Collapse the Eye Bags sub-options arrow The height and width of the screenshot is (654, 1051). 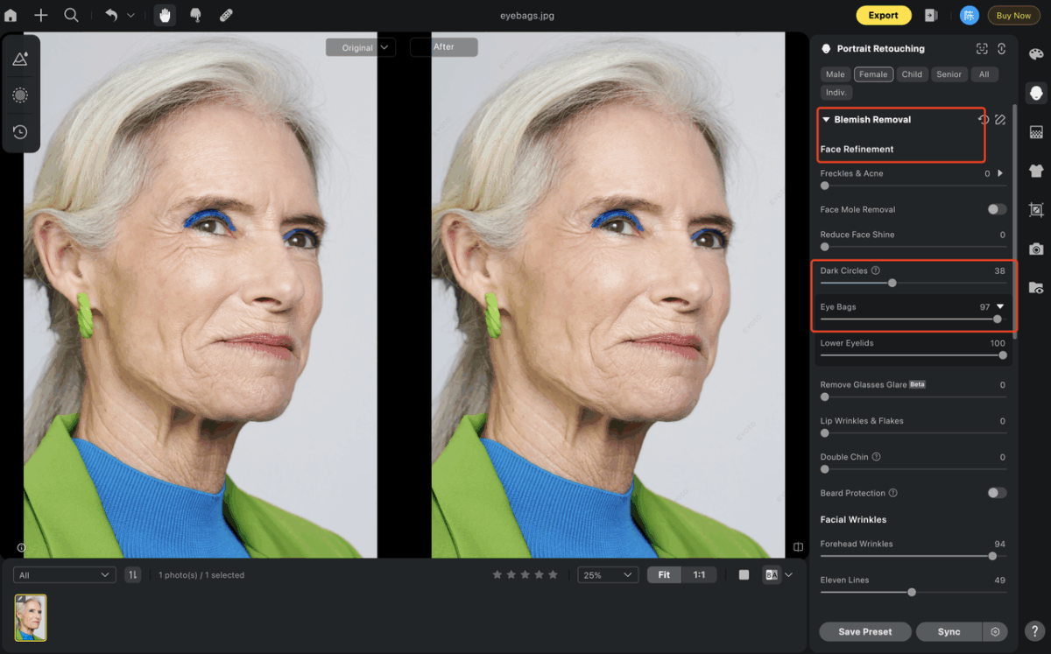pyautogui.click(x=1000, y=306)
